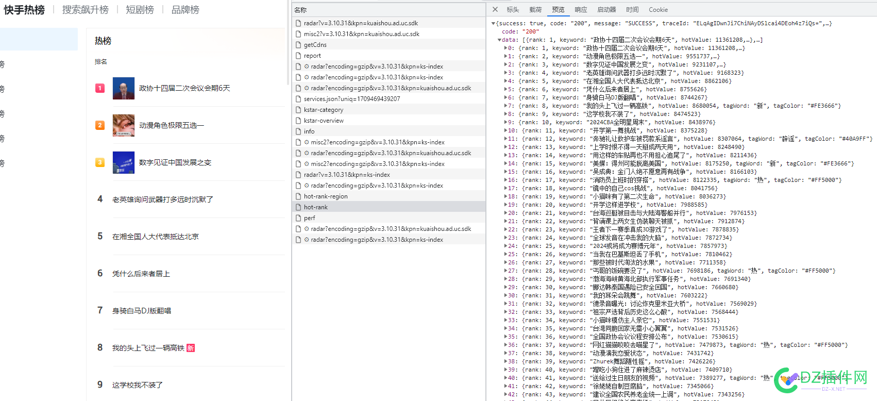
Task: Expand JSON item 27 丐哥的饭碗要没了
Action: 505,271
